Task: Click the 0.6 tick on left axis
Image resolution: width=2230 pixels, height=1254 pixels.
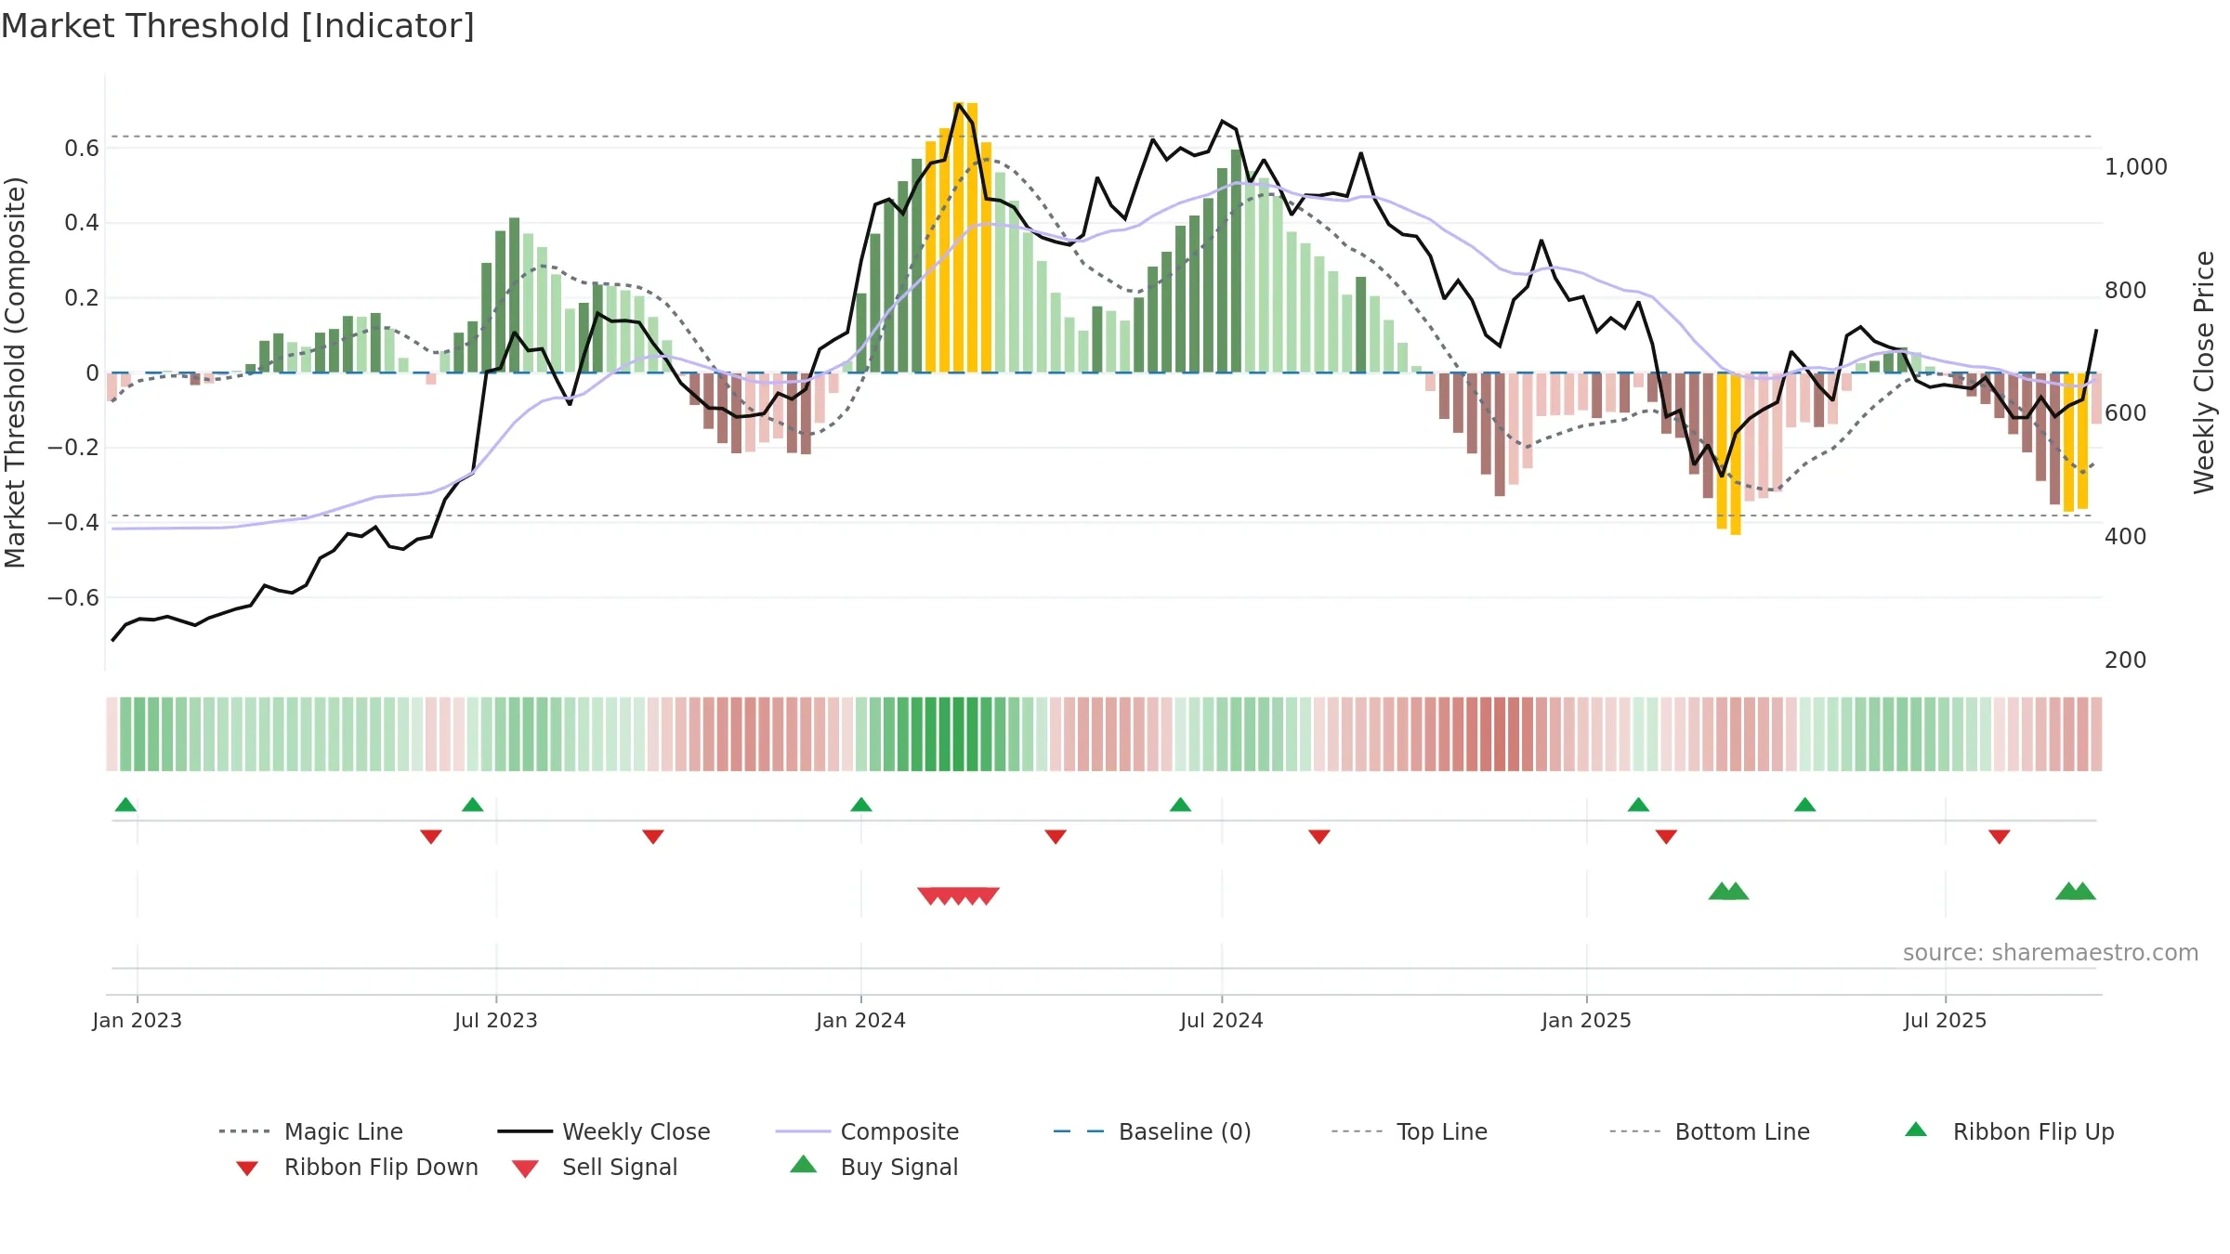Action: (82, 148)
